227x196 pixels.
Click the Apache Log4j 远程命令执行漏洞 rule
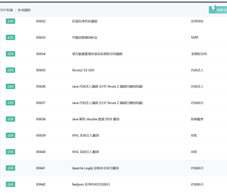[95, 168]
